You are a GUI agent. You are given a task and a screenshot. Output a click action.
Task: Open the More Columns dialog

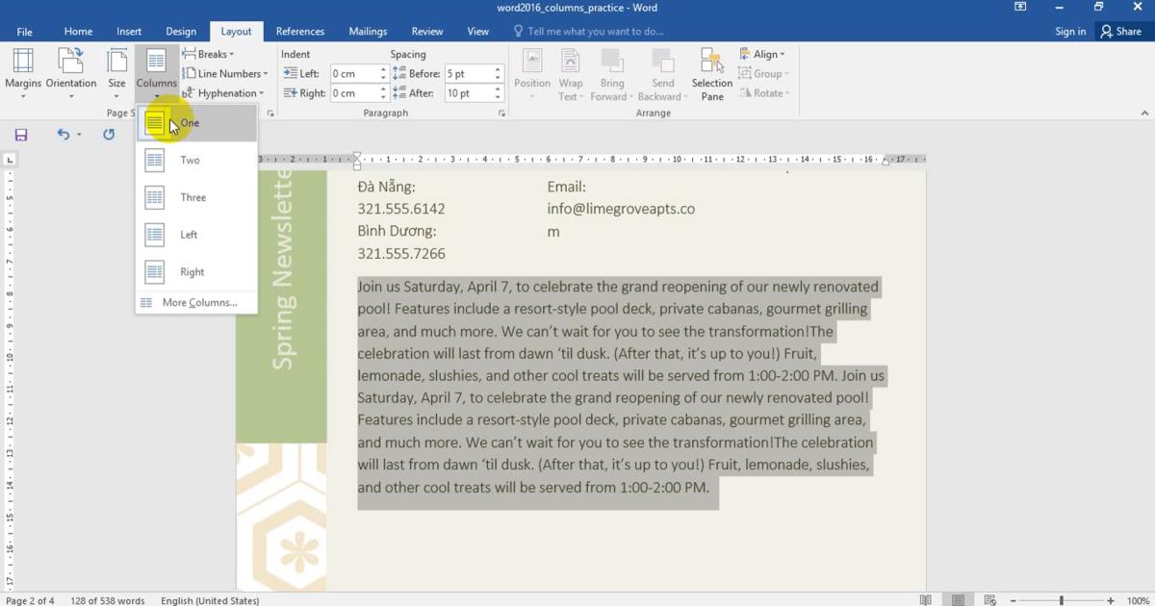(197, 302)
